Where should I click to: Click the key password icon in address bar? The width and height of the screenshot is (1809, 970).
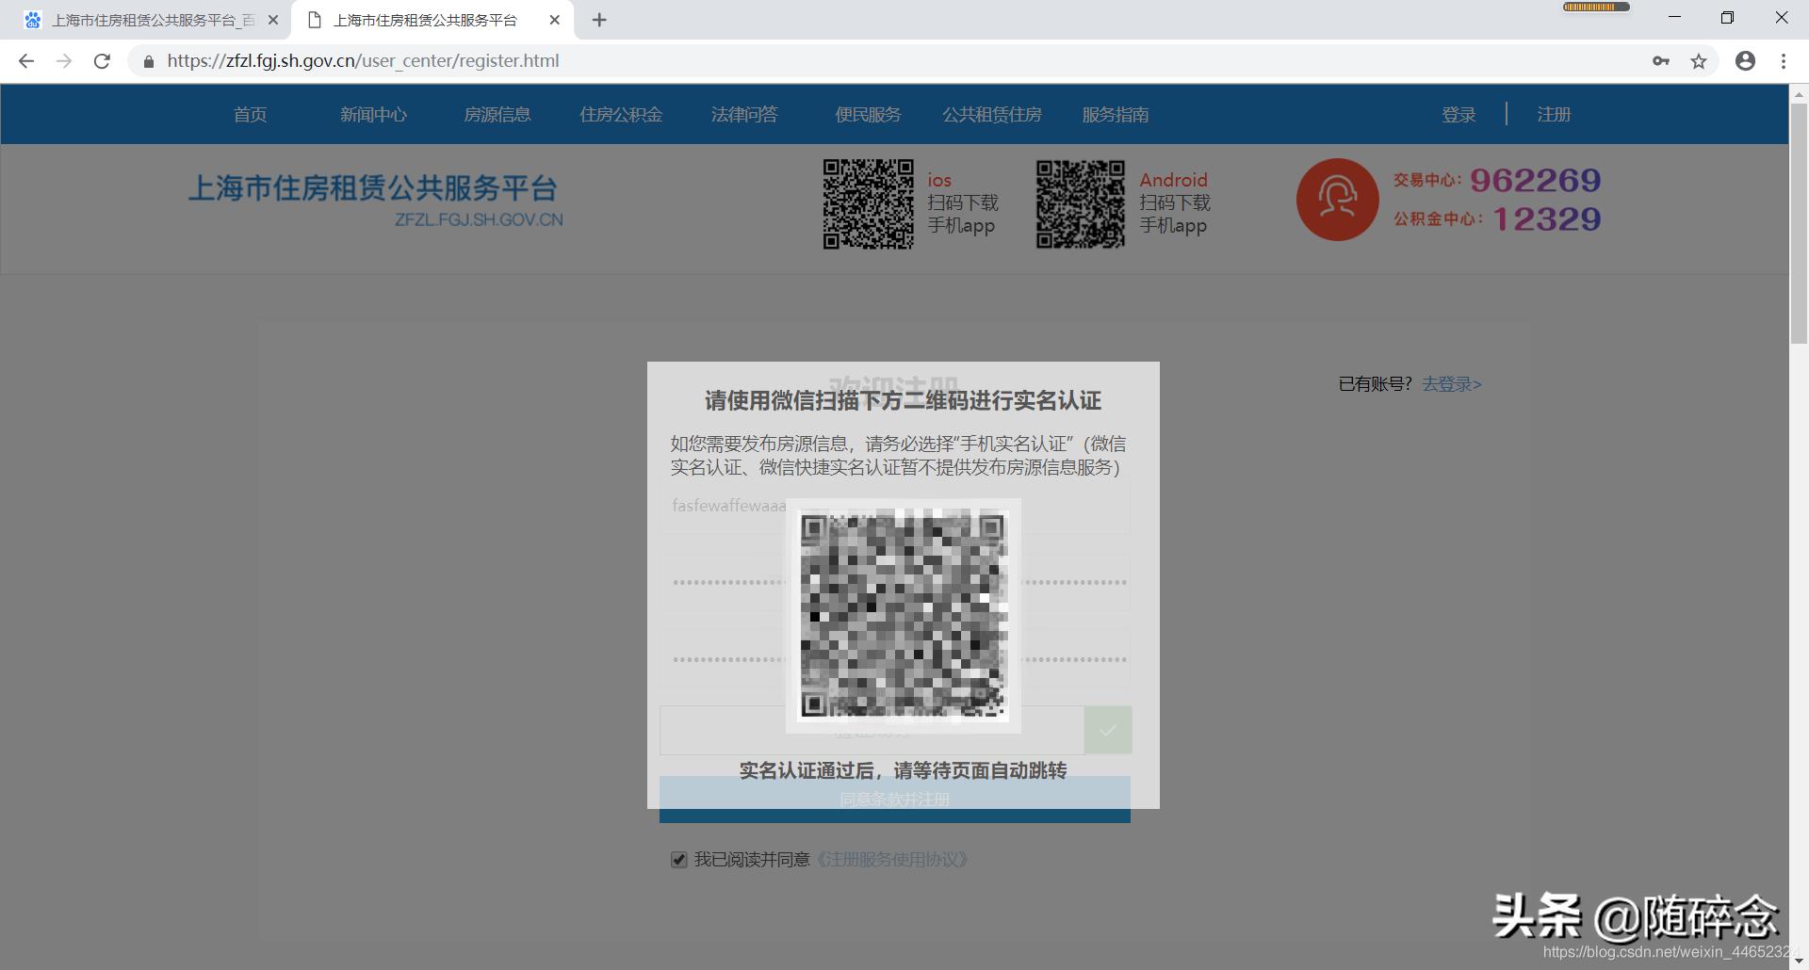coord(1662,60)
